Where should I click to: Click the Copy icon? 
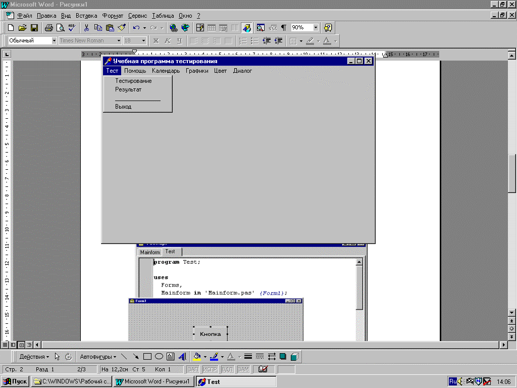pyautogui.click(x=98, y=28)
